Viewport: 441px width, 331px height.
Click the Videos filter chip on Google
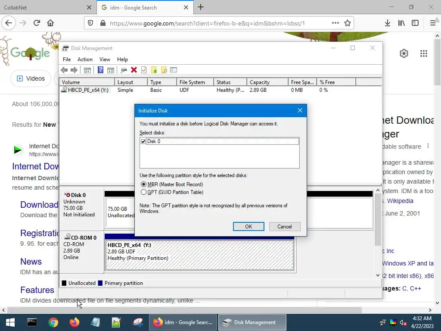pyautogui.click(x=31, y=78)
